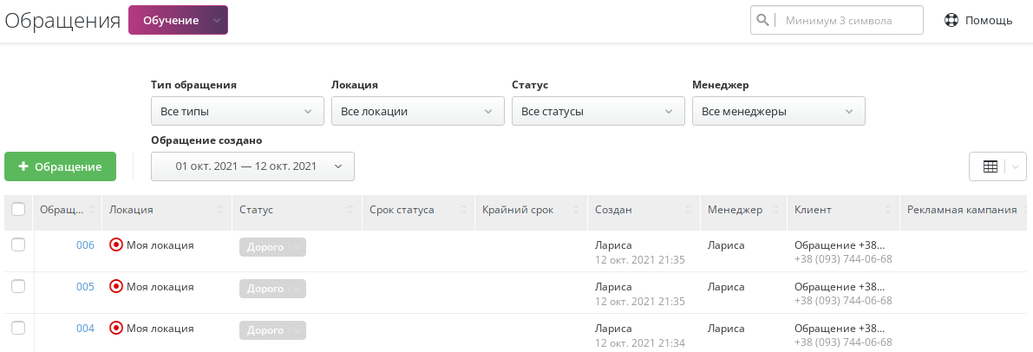Click the sort arrows in Клиент column
This screenshot has height=352, width=1033.
[888, 211]
